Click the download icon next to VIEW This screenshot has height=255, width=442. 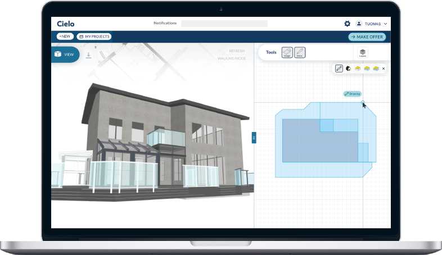88,55
